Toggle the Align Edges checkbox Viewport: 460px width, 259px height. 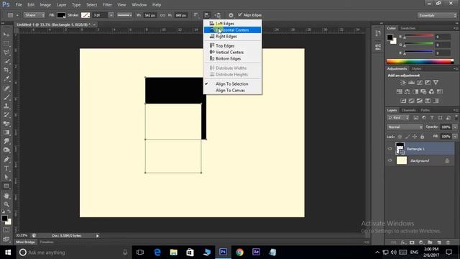tap(240, 14)
